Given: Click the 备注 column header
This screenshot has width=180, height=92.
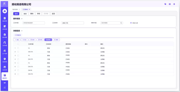Looking at the screenshot, I should pyautogui.click(x=102, y=44).
